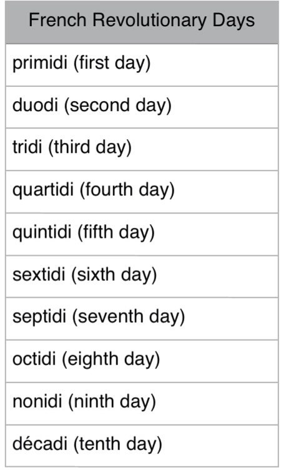
Task: Click the '(fourth day)' text
Action: (127, 190)
